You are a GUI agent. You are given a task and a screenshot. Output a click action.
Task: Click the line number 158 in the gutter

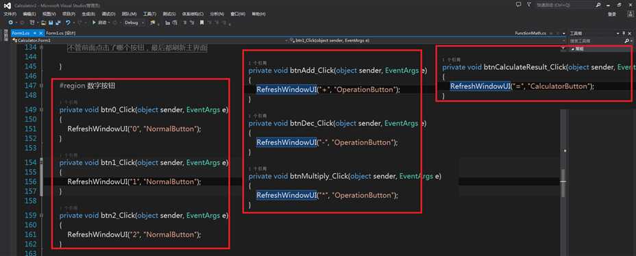31,201
